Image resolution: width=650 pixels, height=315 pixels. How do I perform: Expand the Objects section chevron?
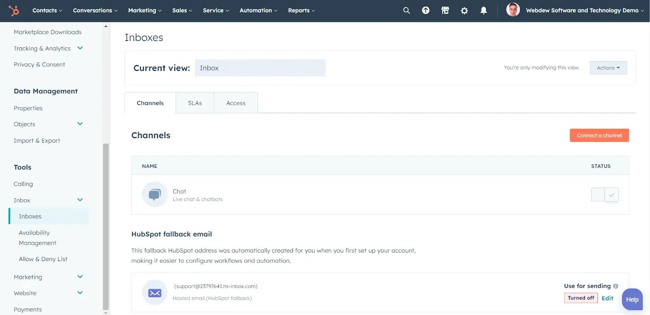tap(80, 124)
